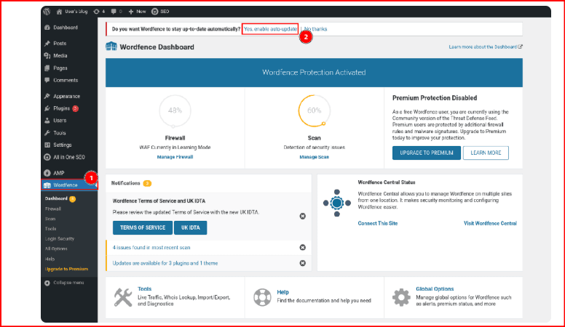Click the Global Options gear icon
The width and height of the screenshot is (565, 327).
tap(401, 297)
